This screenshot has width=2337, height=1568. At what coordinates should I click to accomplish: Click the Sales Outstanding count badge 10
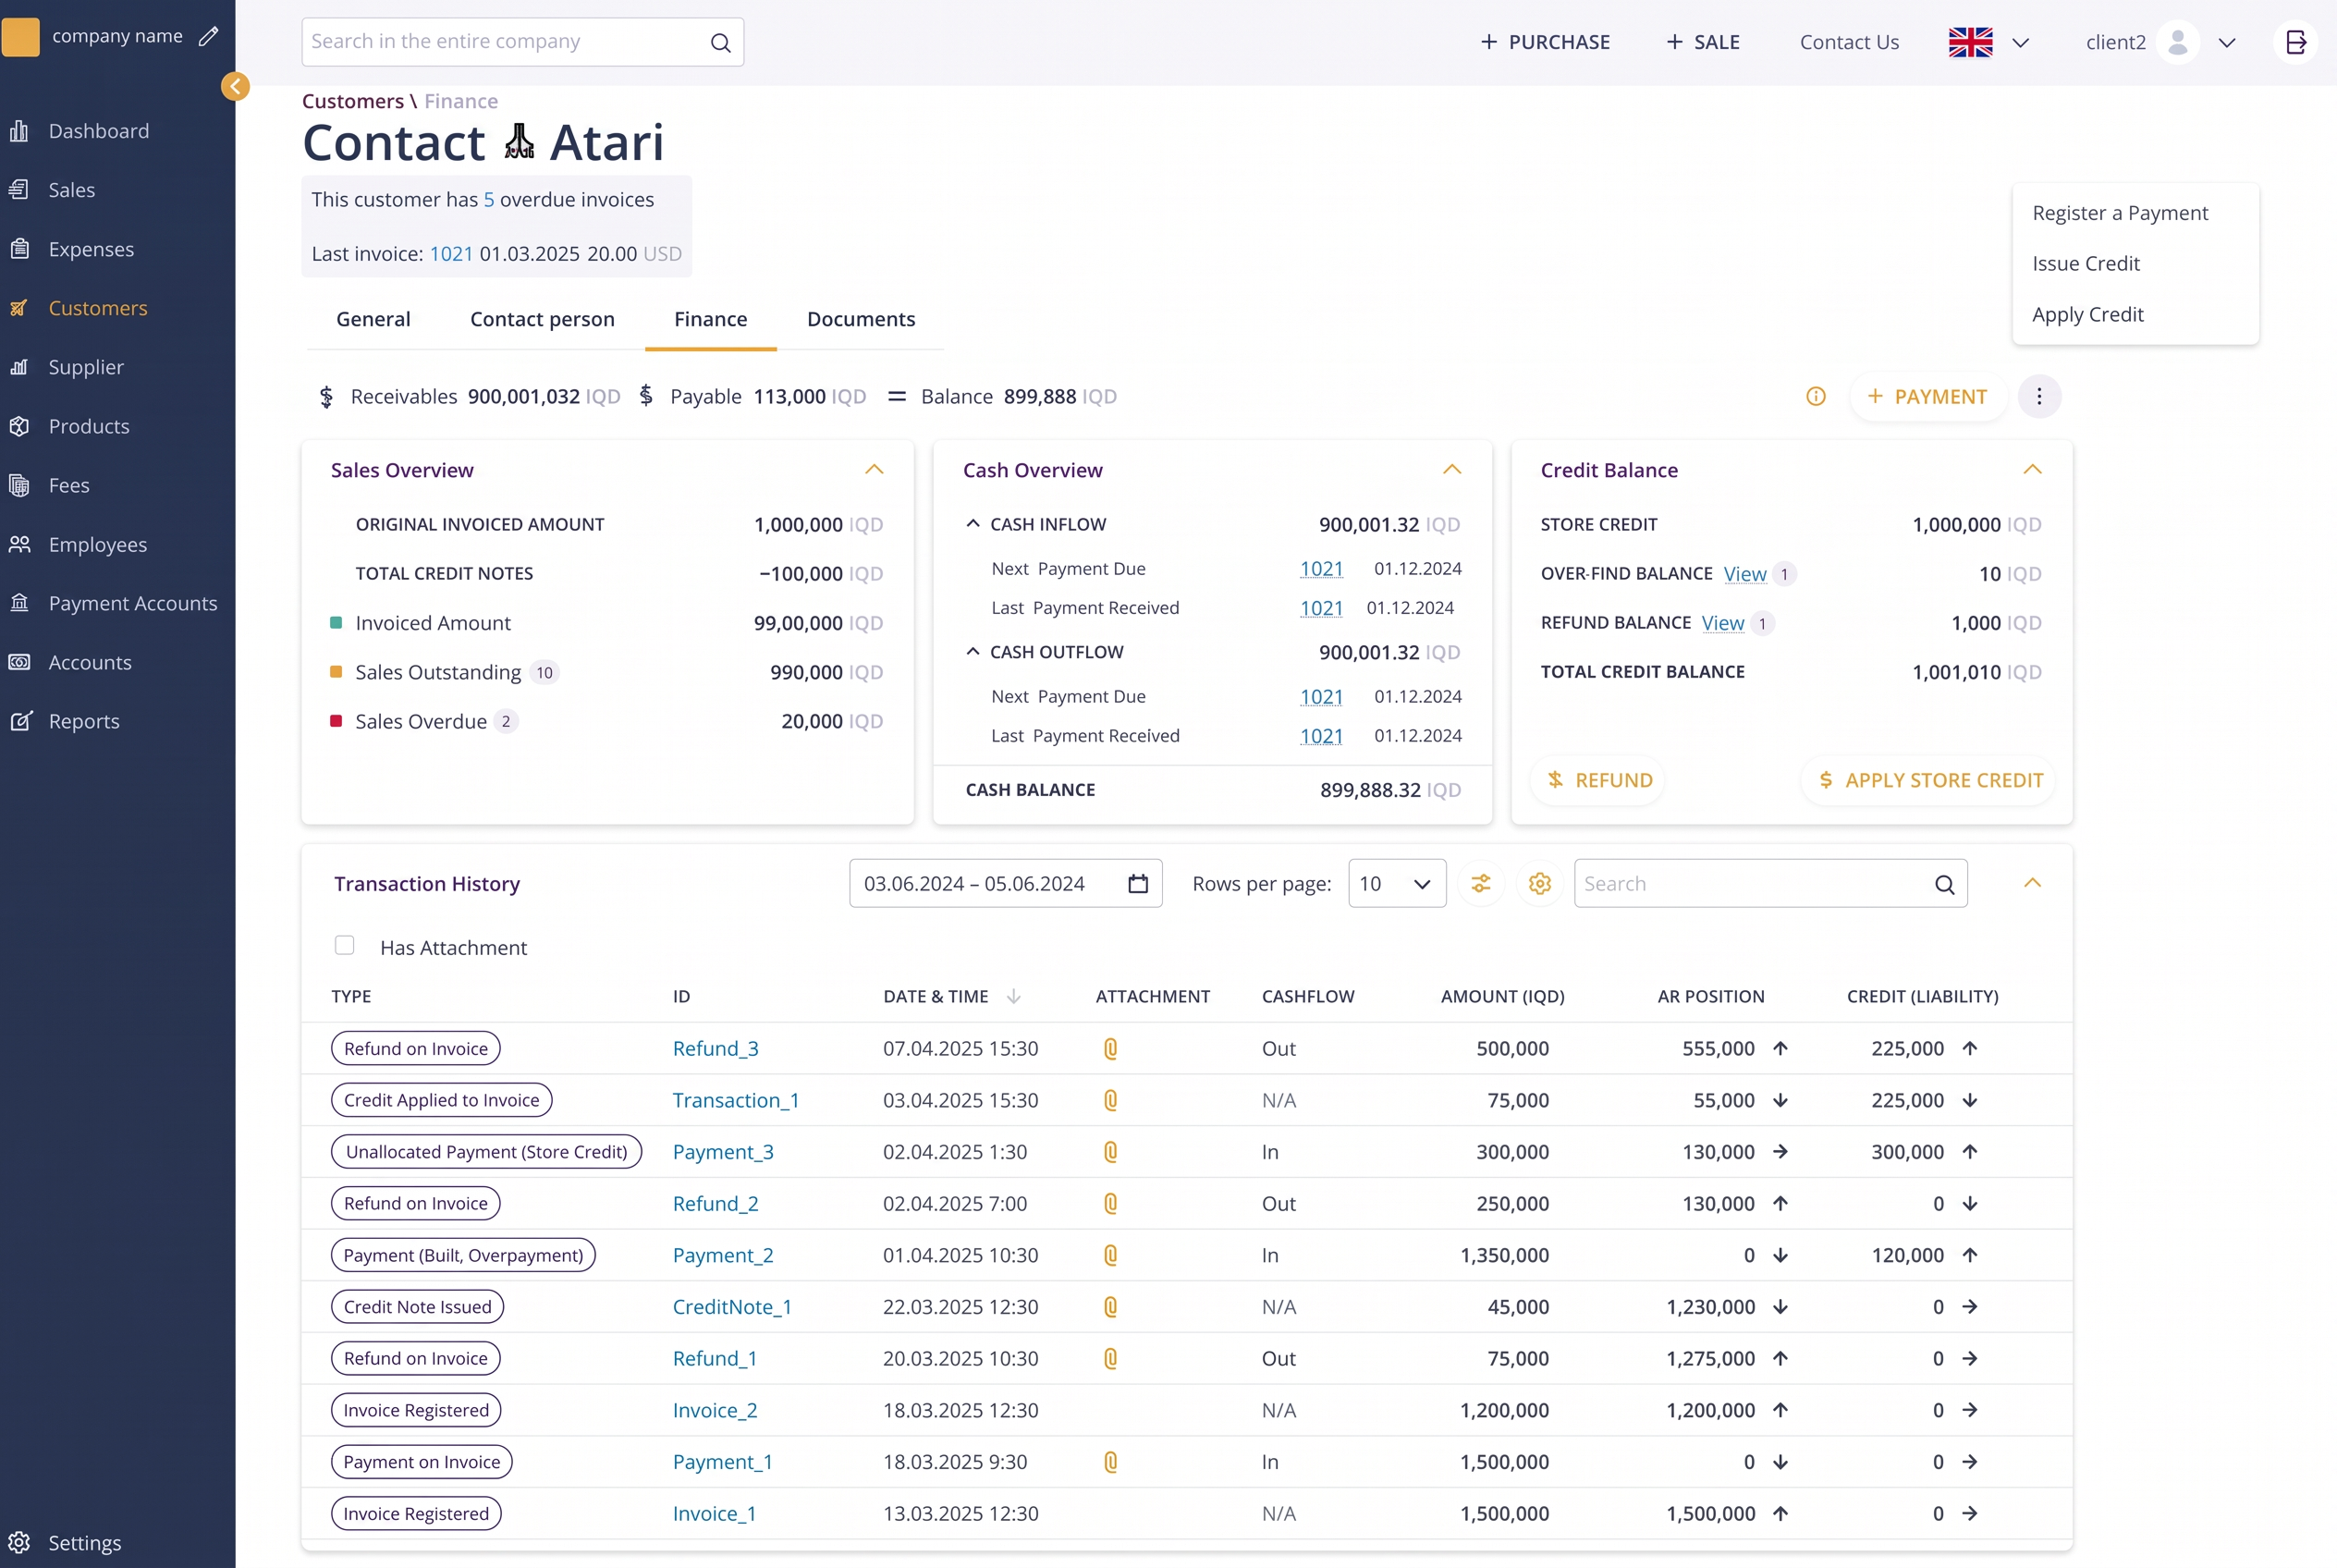[x=544, y=672]
